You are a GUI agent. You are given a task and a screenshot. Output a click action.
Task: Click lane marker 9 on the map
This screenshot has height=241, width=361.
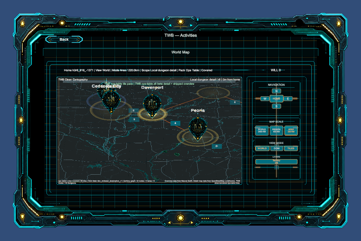134,119
